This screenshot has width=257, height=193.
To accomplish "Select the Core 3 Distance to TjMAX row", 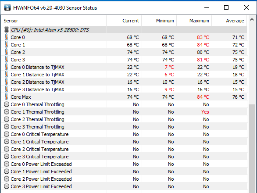I will pos(124,89).
